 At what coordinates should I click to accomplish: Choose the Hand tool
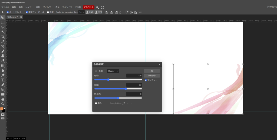3,99
